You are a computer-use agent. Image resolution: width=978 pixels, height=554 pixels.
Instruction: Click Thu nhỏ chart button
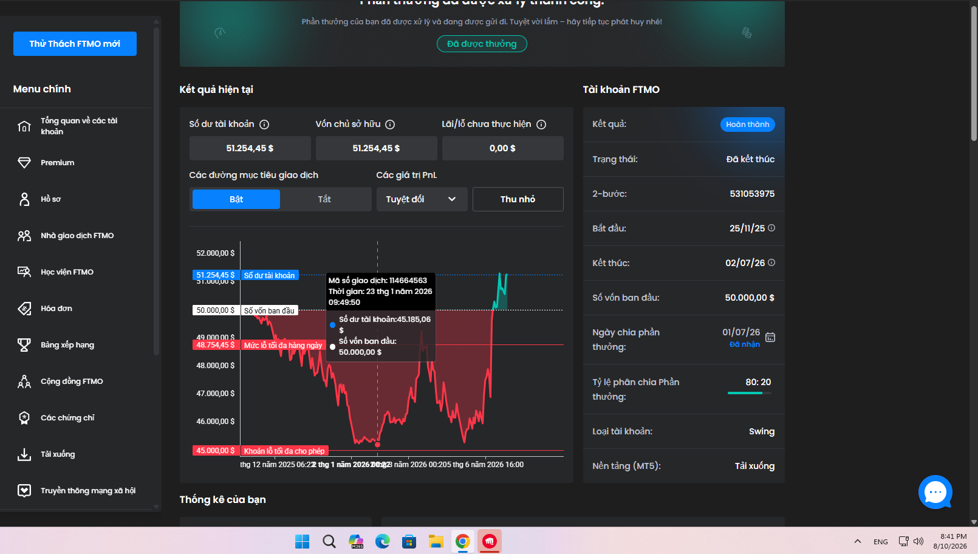518,199
